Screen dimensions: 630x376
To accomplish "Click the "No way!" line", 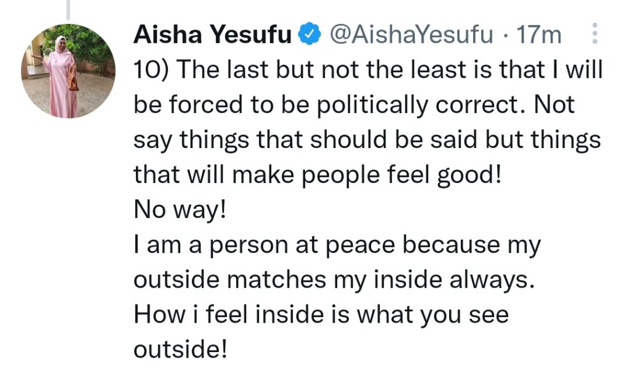I will click(180, 210).
